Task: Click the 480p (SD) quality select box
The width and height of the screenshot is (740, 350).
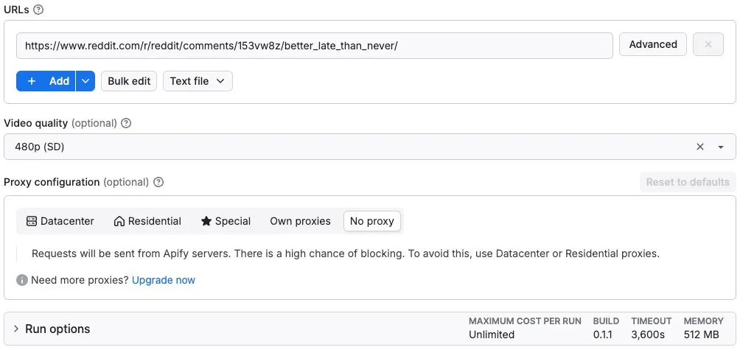Action: [x=369, y=147]
